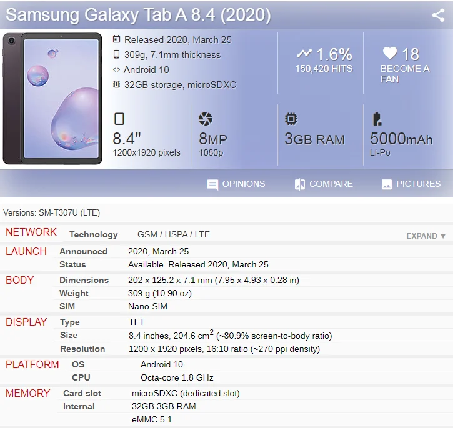
Task: Click the 3GB RAM value
Action: pyautogui.click(x=315, y=139)
